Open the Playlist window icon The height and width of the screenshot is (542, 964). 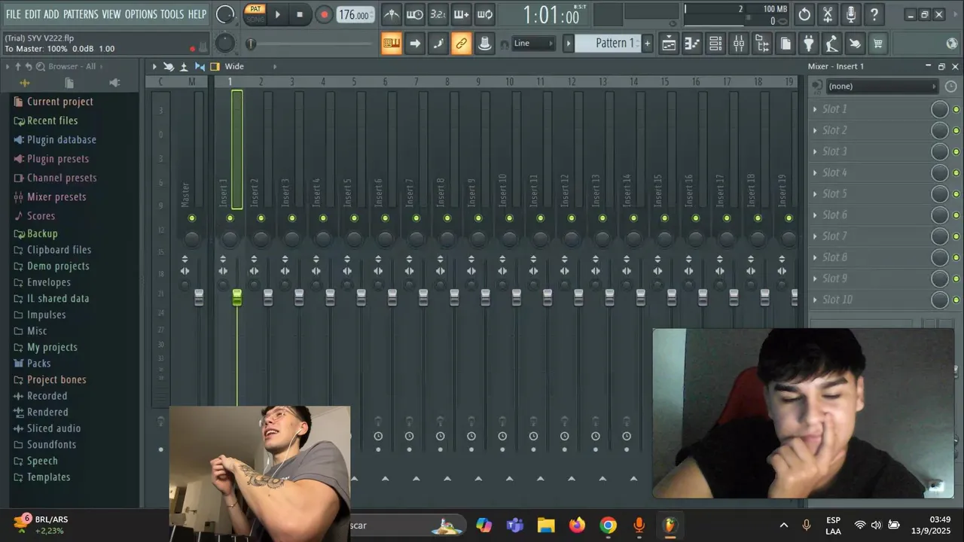[669, 44]
